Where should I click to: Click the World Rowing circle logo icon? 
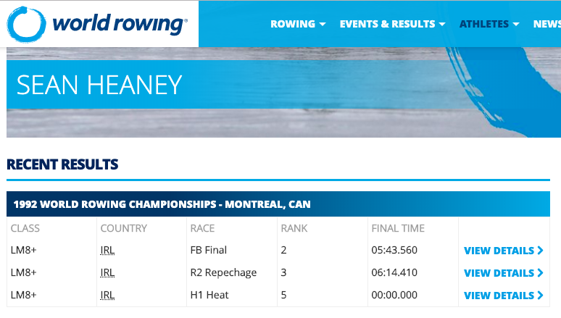tap(27, 25)
